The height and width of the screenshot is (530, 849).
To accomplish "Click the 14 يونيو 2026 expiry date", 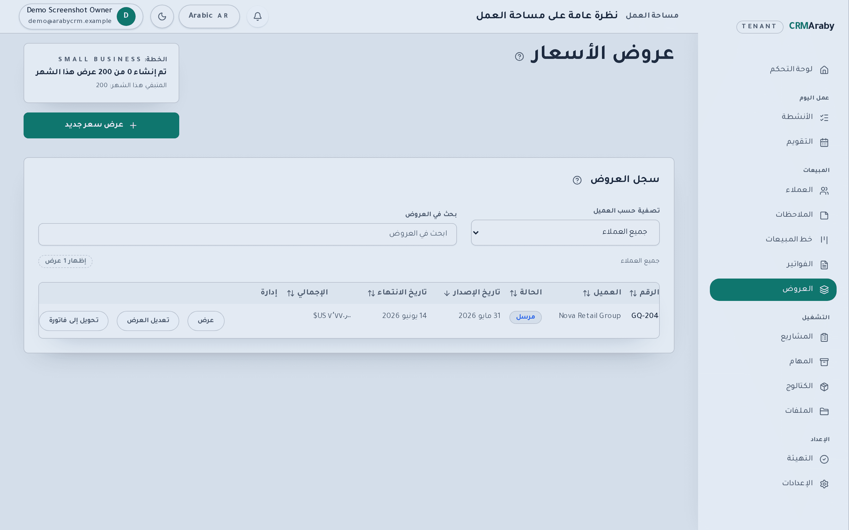I will click(404, 316).
